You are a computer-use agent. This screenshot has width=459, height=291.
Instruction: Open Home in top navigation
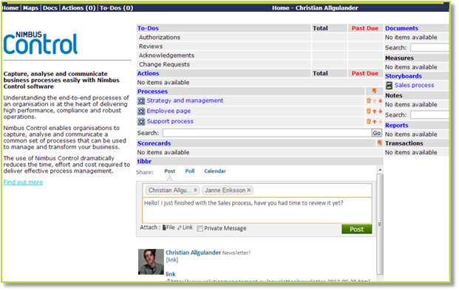[10, 8]
